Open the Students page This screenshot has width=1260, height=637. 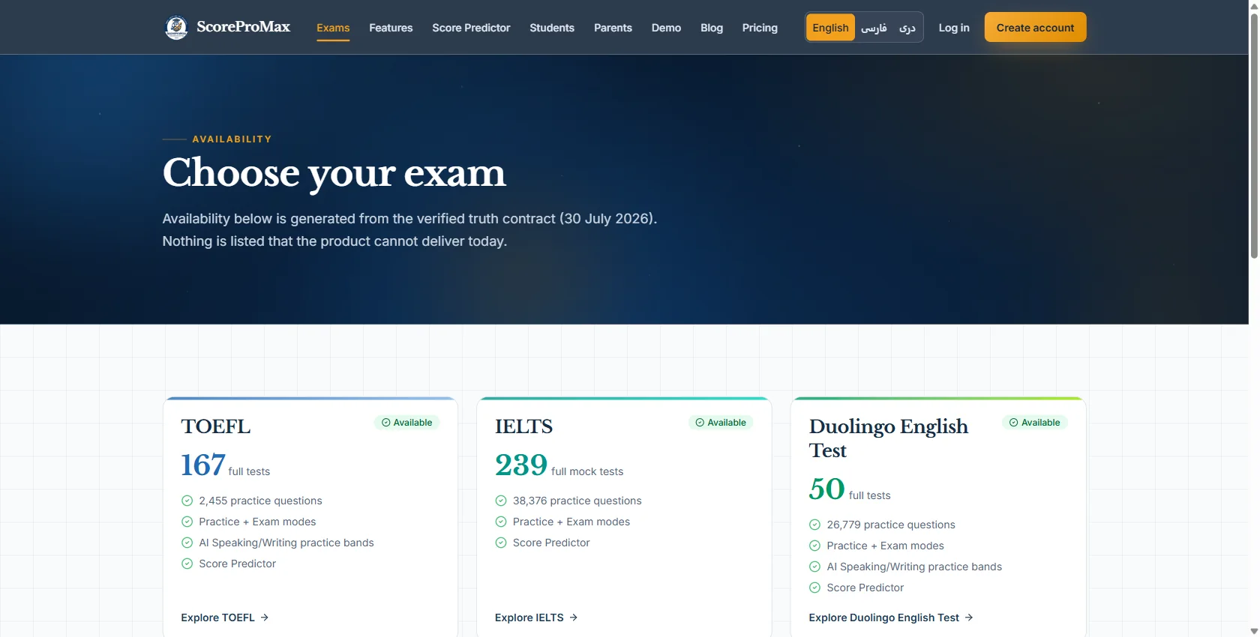point(552,28)
